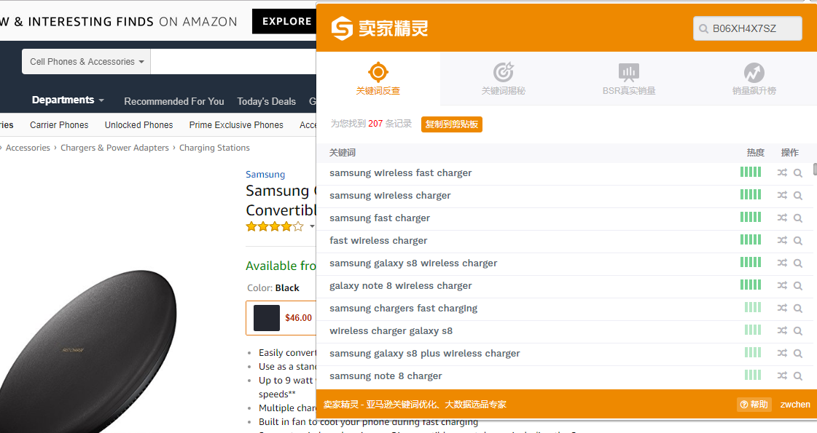Image resolution: width=817 pixels, height=433 pixels.
Task: Select the Black color swatch at $46.00
Action: (281, 318)
